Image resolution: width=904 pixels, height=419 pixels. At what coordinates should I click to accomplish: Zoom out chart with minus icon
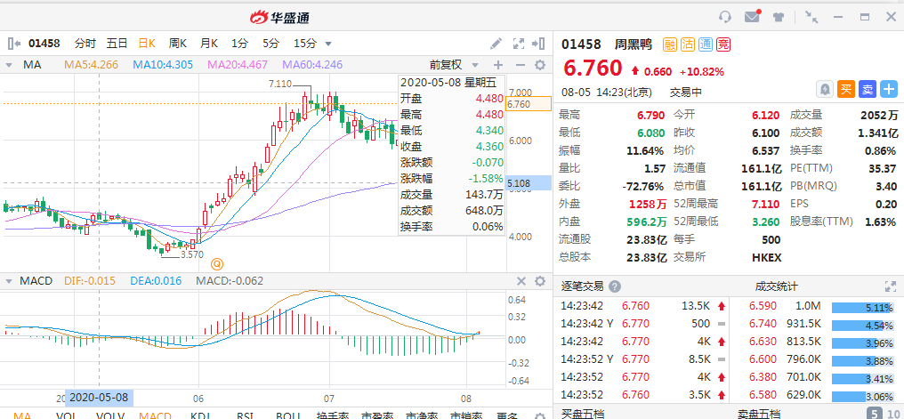click(x=520, y=65)
